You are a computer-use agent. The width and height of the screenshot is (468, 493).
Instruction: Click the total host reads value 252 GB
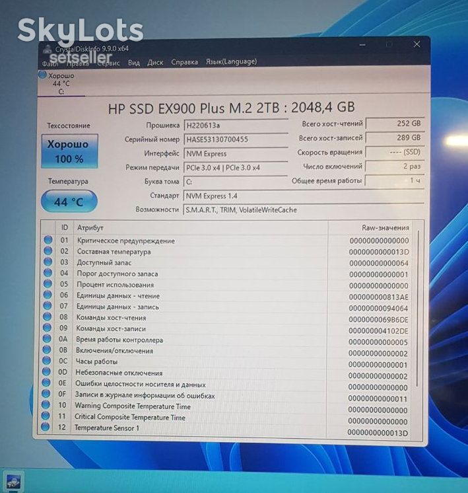(395, 123)
